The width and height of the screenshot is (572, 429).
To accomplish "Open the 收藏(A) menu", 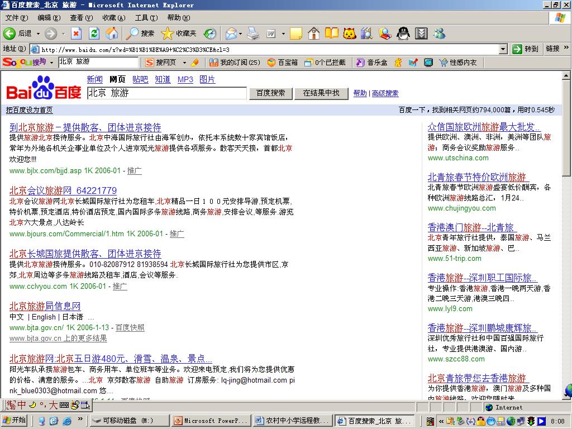I will pyautogui.click(x=114, y=17).
